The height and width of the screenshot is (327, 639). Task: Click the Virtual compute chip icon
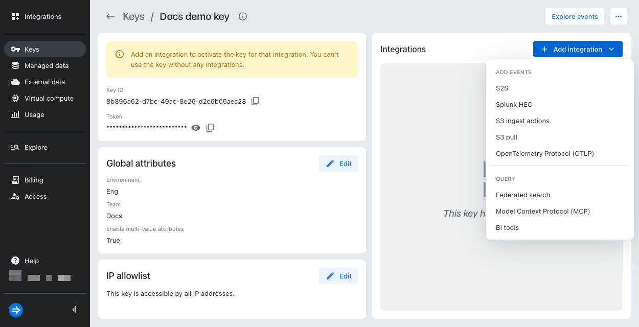(x=15, y=98)
